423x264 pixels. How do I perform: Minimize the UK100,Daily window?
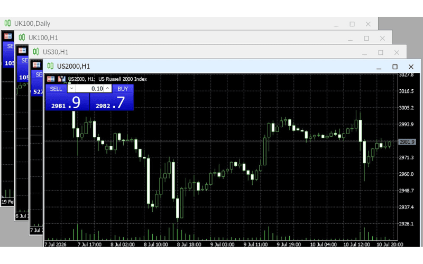[336, 24]
